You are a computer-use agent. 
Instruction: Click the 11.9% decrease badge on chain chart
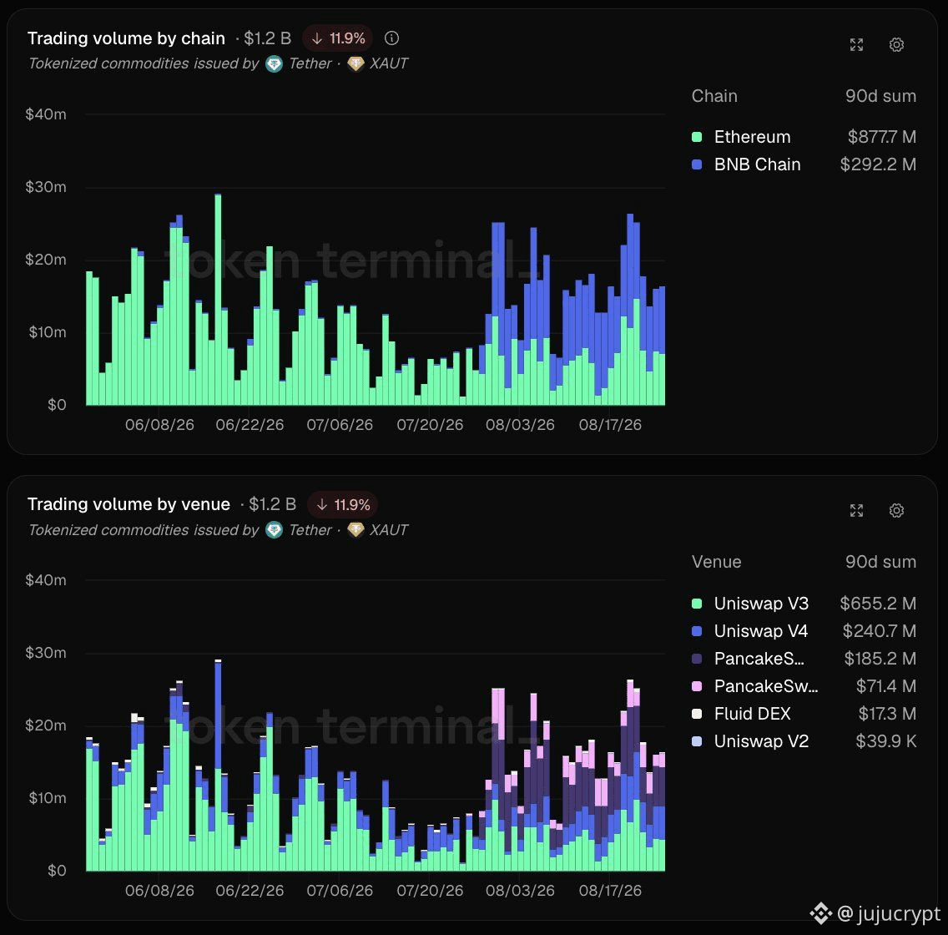pyautogui.click(x=338, y=38)
